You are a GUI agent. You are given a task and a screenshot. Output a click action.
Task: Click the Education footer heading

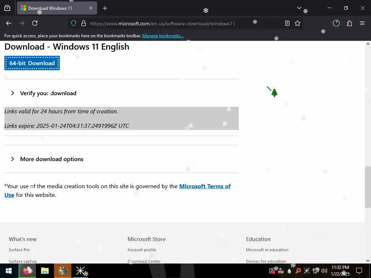click(x=258, y=239)
